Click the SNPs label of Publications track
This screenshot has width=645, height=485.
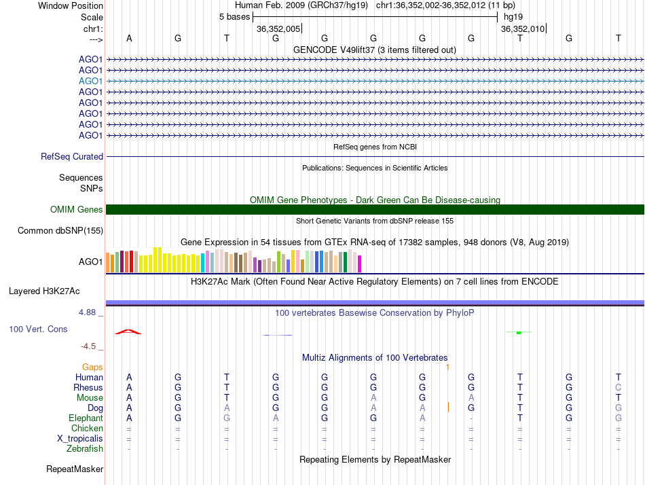point(92,188)
